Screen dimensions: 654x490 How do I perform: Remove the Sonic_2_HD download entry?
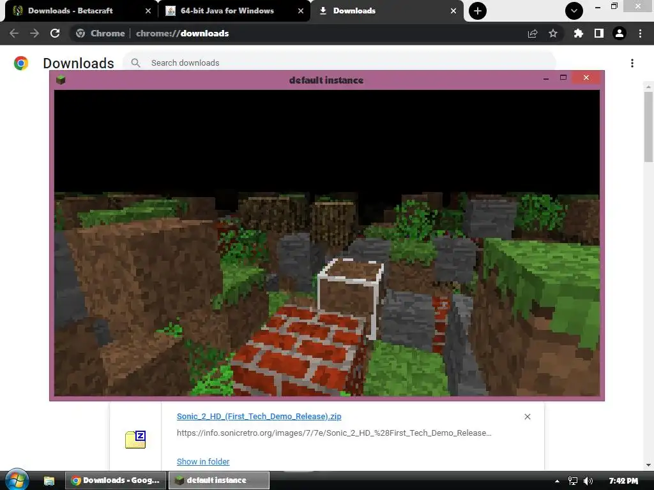[527, 417]
